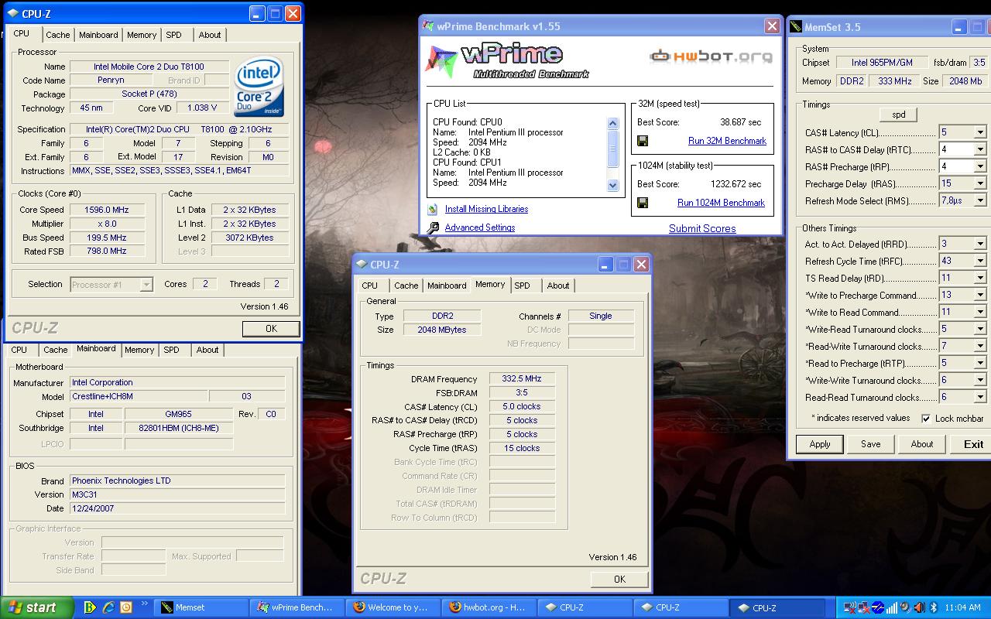The image size is (991, 619).
Task: Click the title bar icon of the CPU-Z CPU window
Action: [13, 13]
